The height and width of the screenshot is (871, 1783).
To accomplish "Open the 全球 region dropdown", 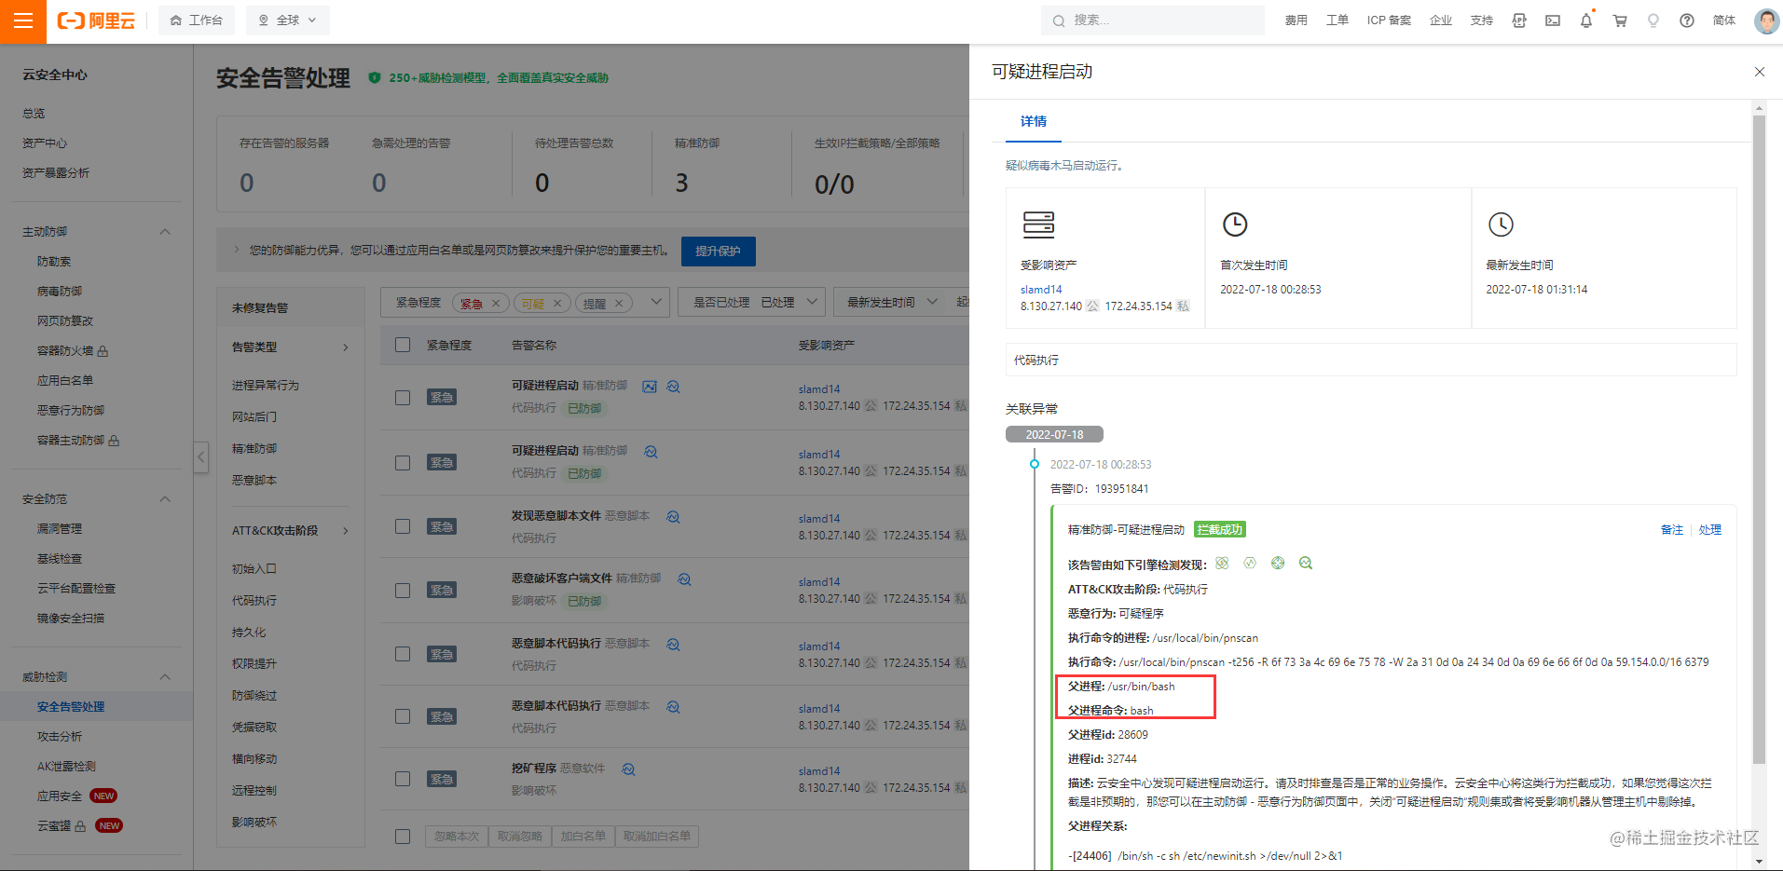I will (x=288, y=20).
